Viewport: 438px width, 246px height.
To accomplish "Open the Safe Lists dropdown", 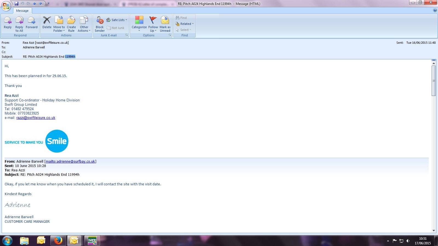I will pyautogui.click(x=117, y=20).
